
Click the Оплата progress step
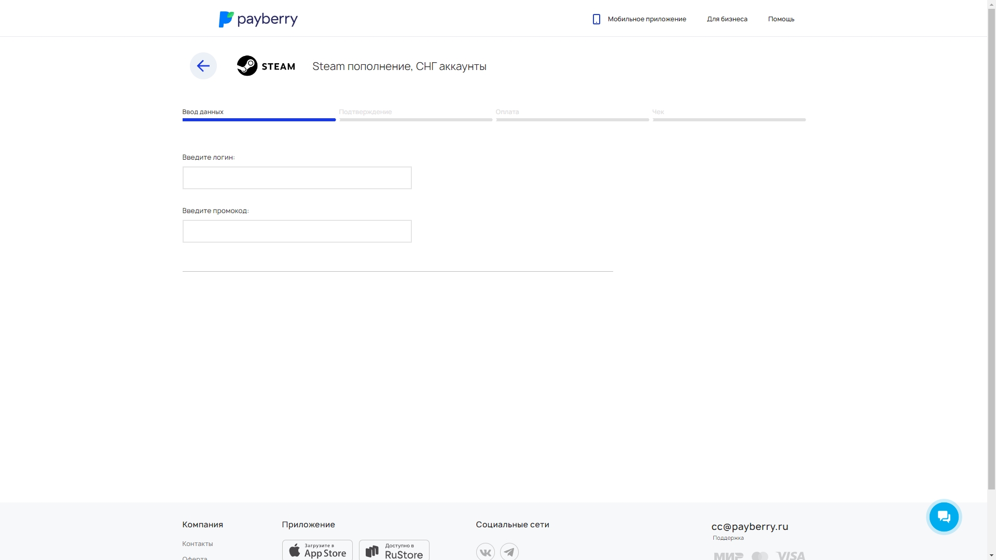[507, 112]
